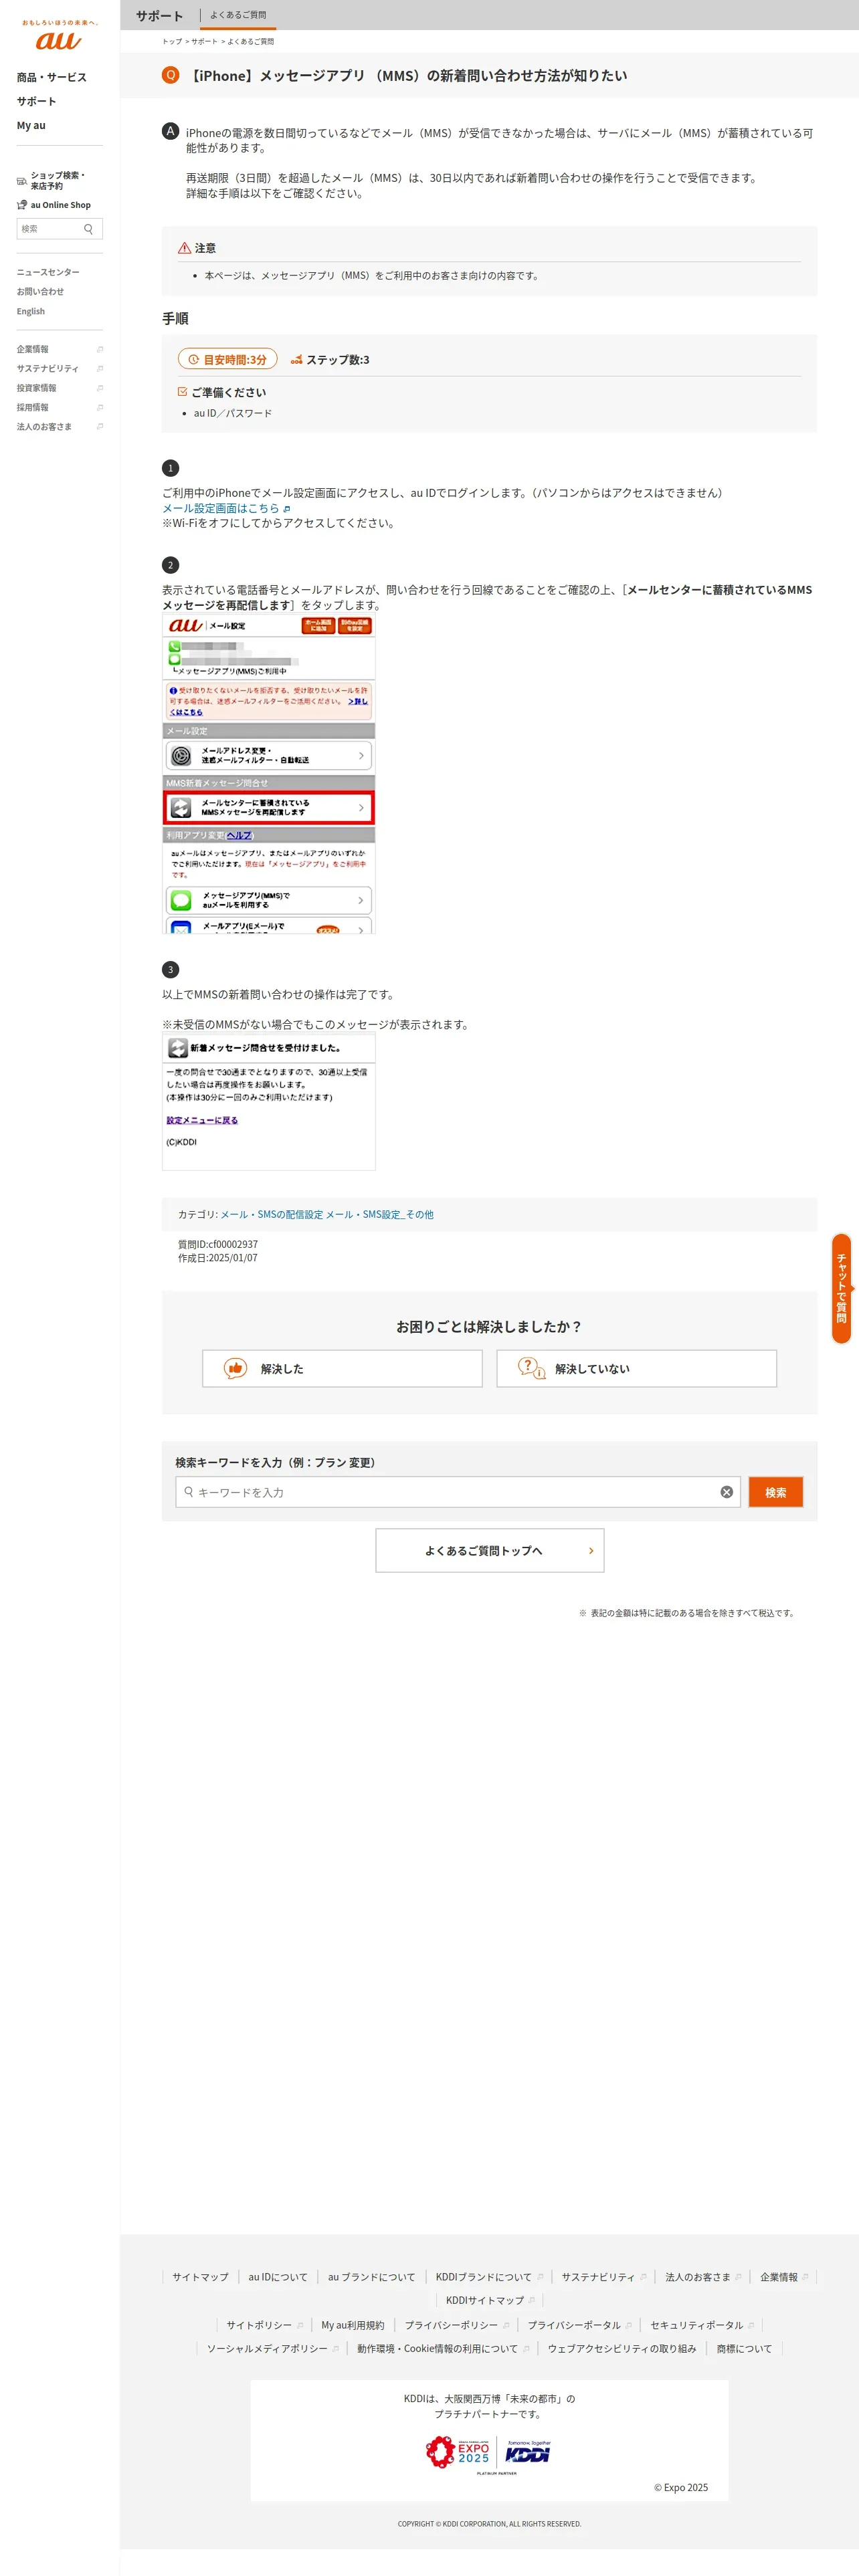Open category メール・SMSの配信設定
The height and width of the screenshot is (2576, 859).
(x=271, y=1214)
